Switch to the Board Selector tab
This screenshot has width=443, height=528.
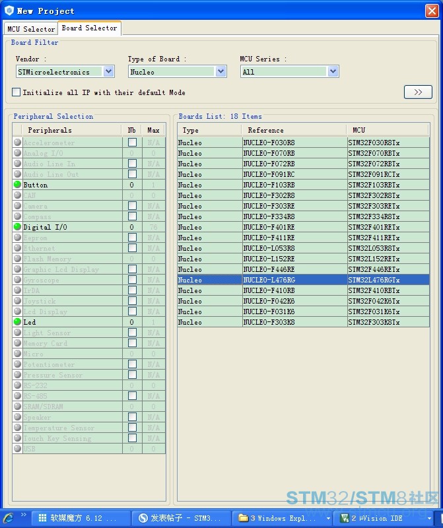(89, 28)
